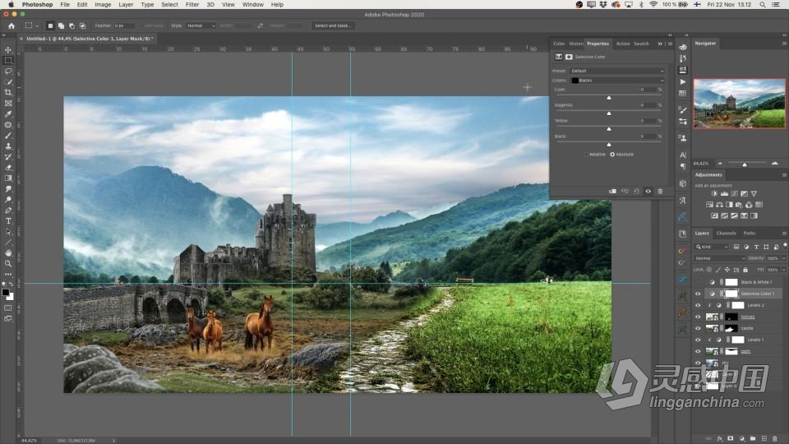
Task: Select the Quick Selection tool
Action: [8, 82]
